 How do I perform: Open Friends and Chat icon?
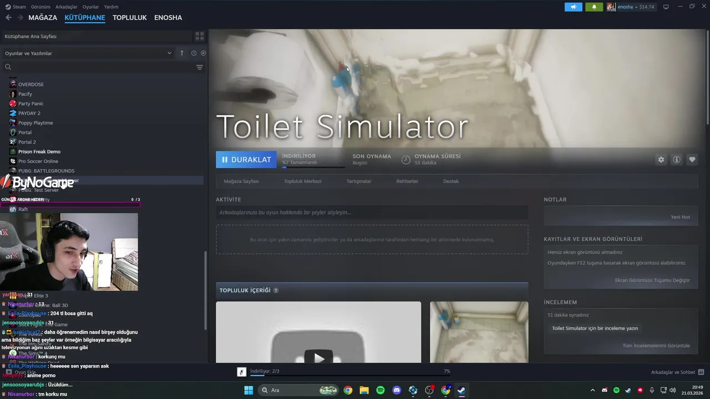tap(701, 372)
